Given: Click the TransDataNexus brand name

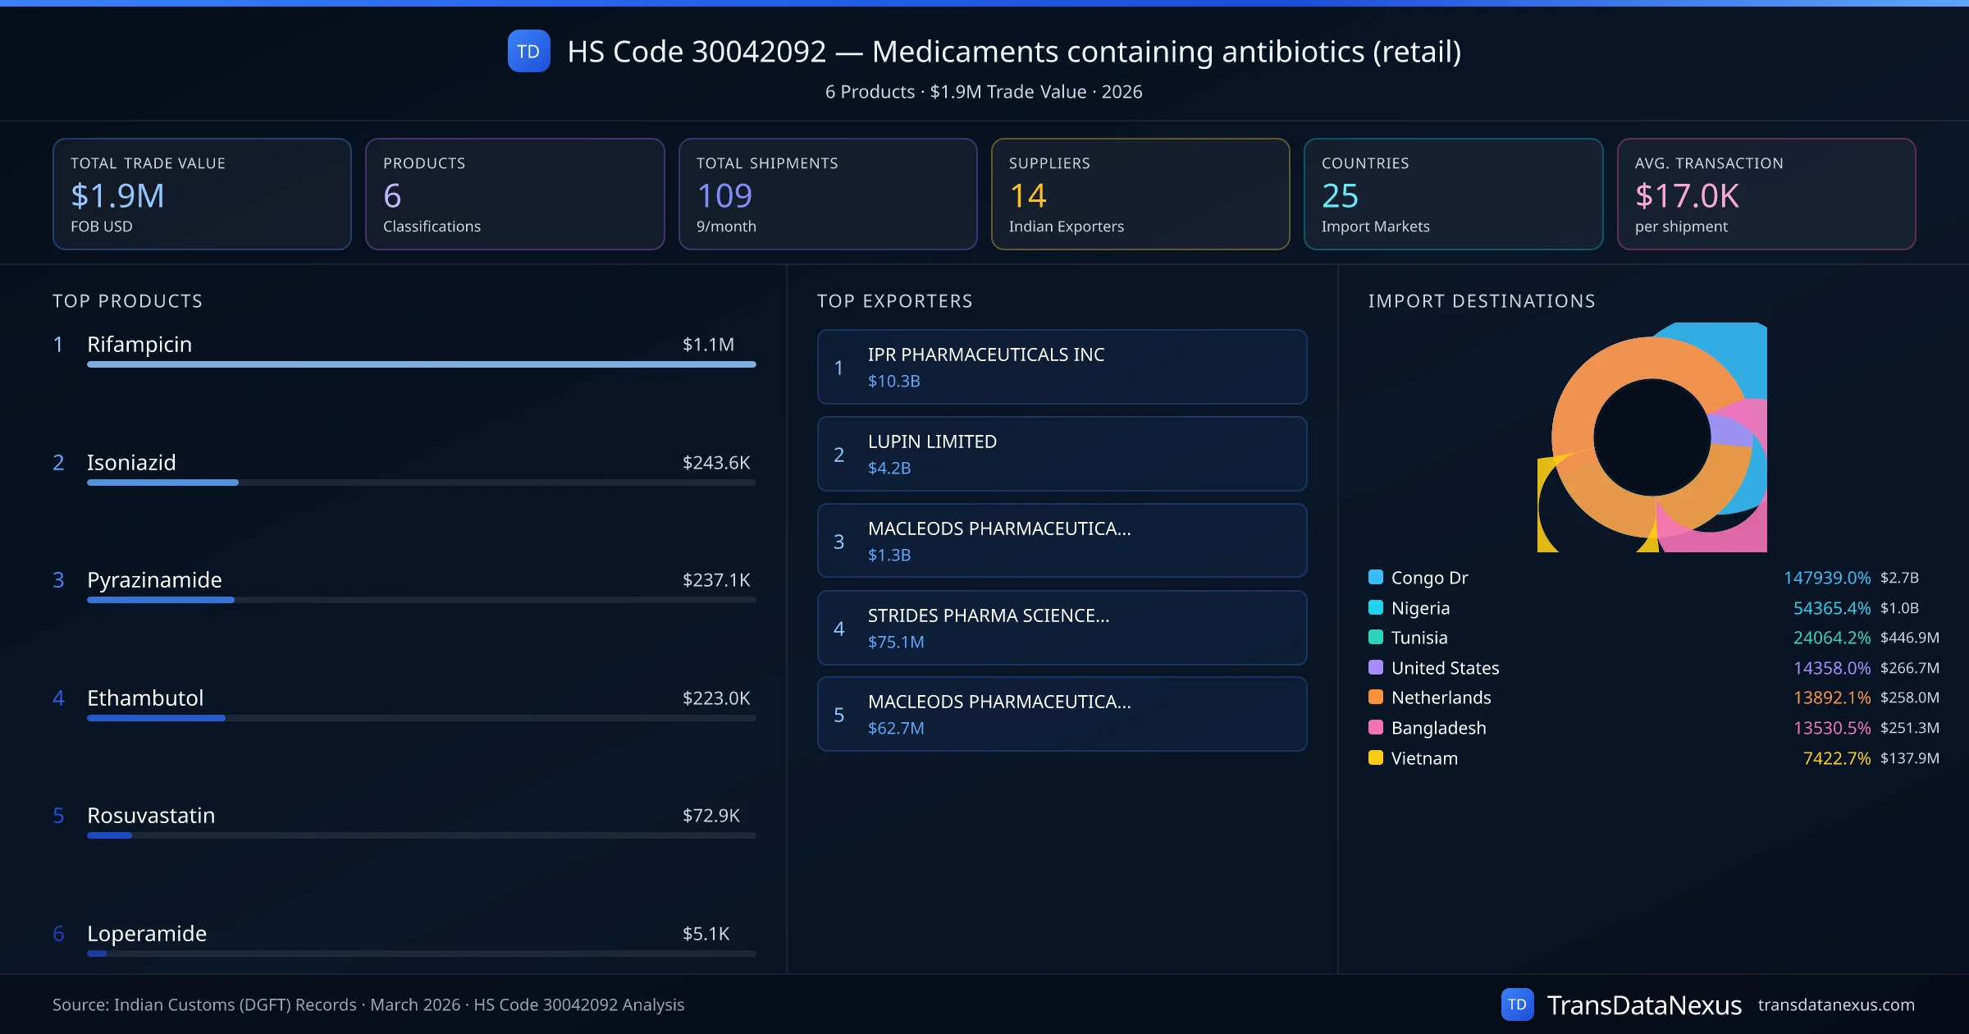Looking at the screenshot, I should pyautogui.click(x=1643, y=1004).
